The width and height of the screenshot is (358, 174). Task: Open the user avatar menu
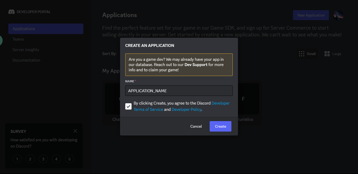(x=338, y=15)
